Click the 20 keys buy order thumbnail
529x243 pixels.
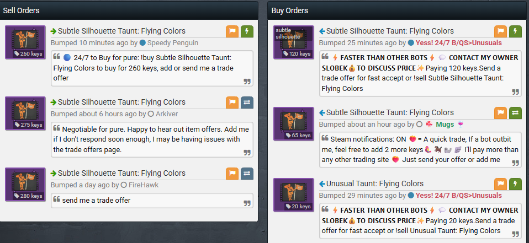(x=294, y=195)
